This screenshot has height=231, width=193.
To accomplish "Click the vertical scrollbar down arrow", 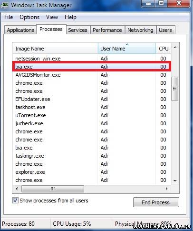I will pyautogui.click(x=175, y=181).
